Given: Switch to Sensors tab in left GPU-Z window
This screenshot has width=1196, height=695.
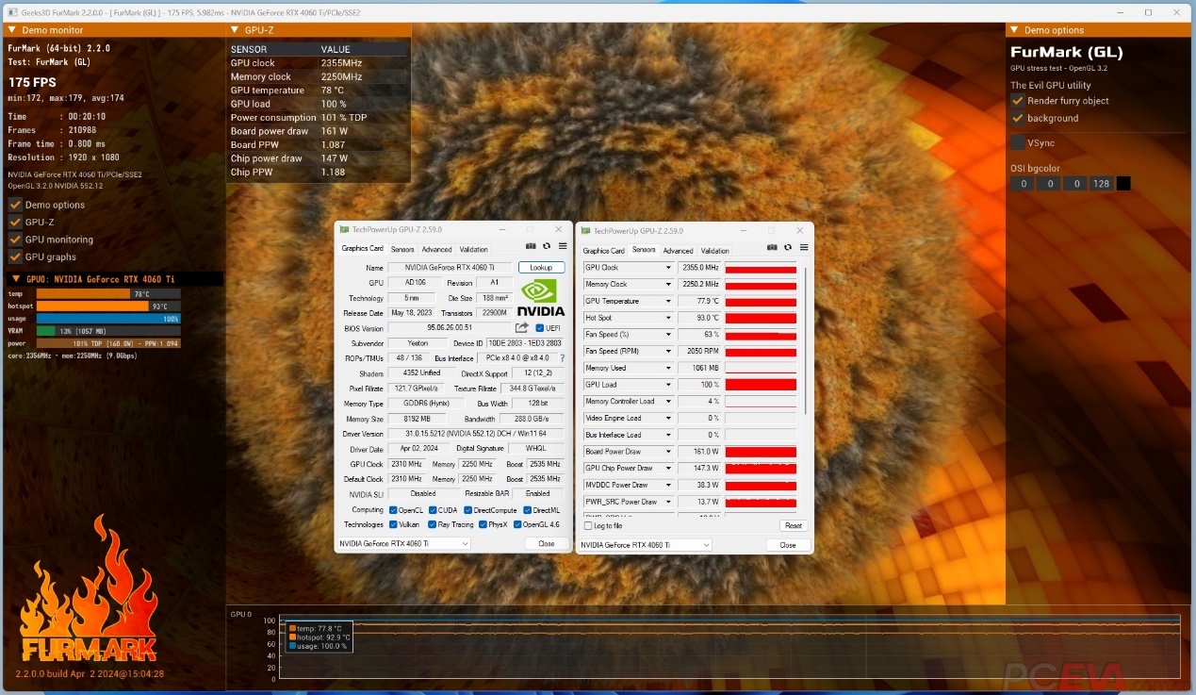Looking at the screenshot, I should 402,250.
